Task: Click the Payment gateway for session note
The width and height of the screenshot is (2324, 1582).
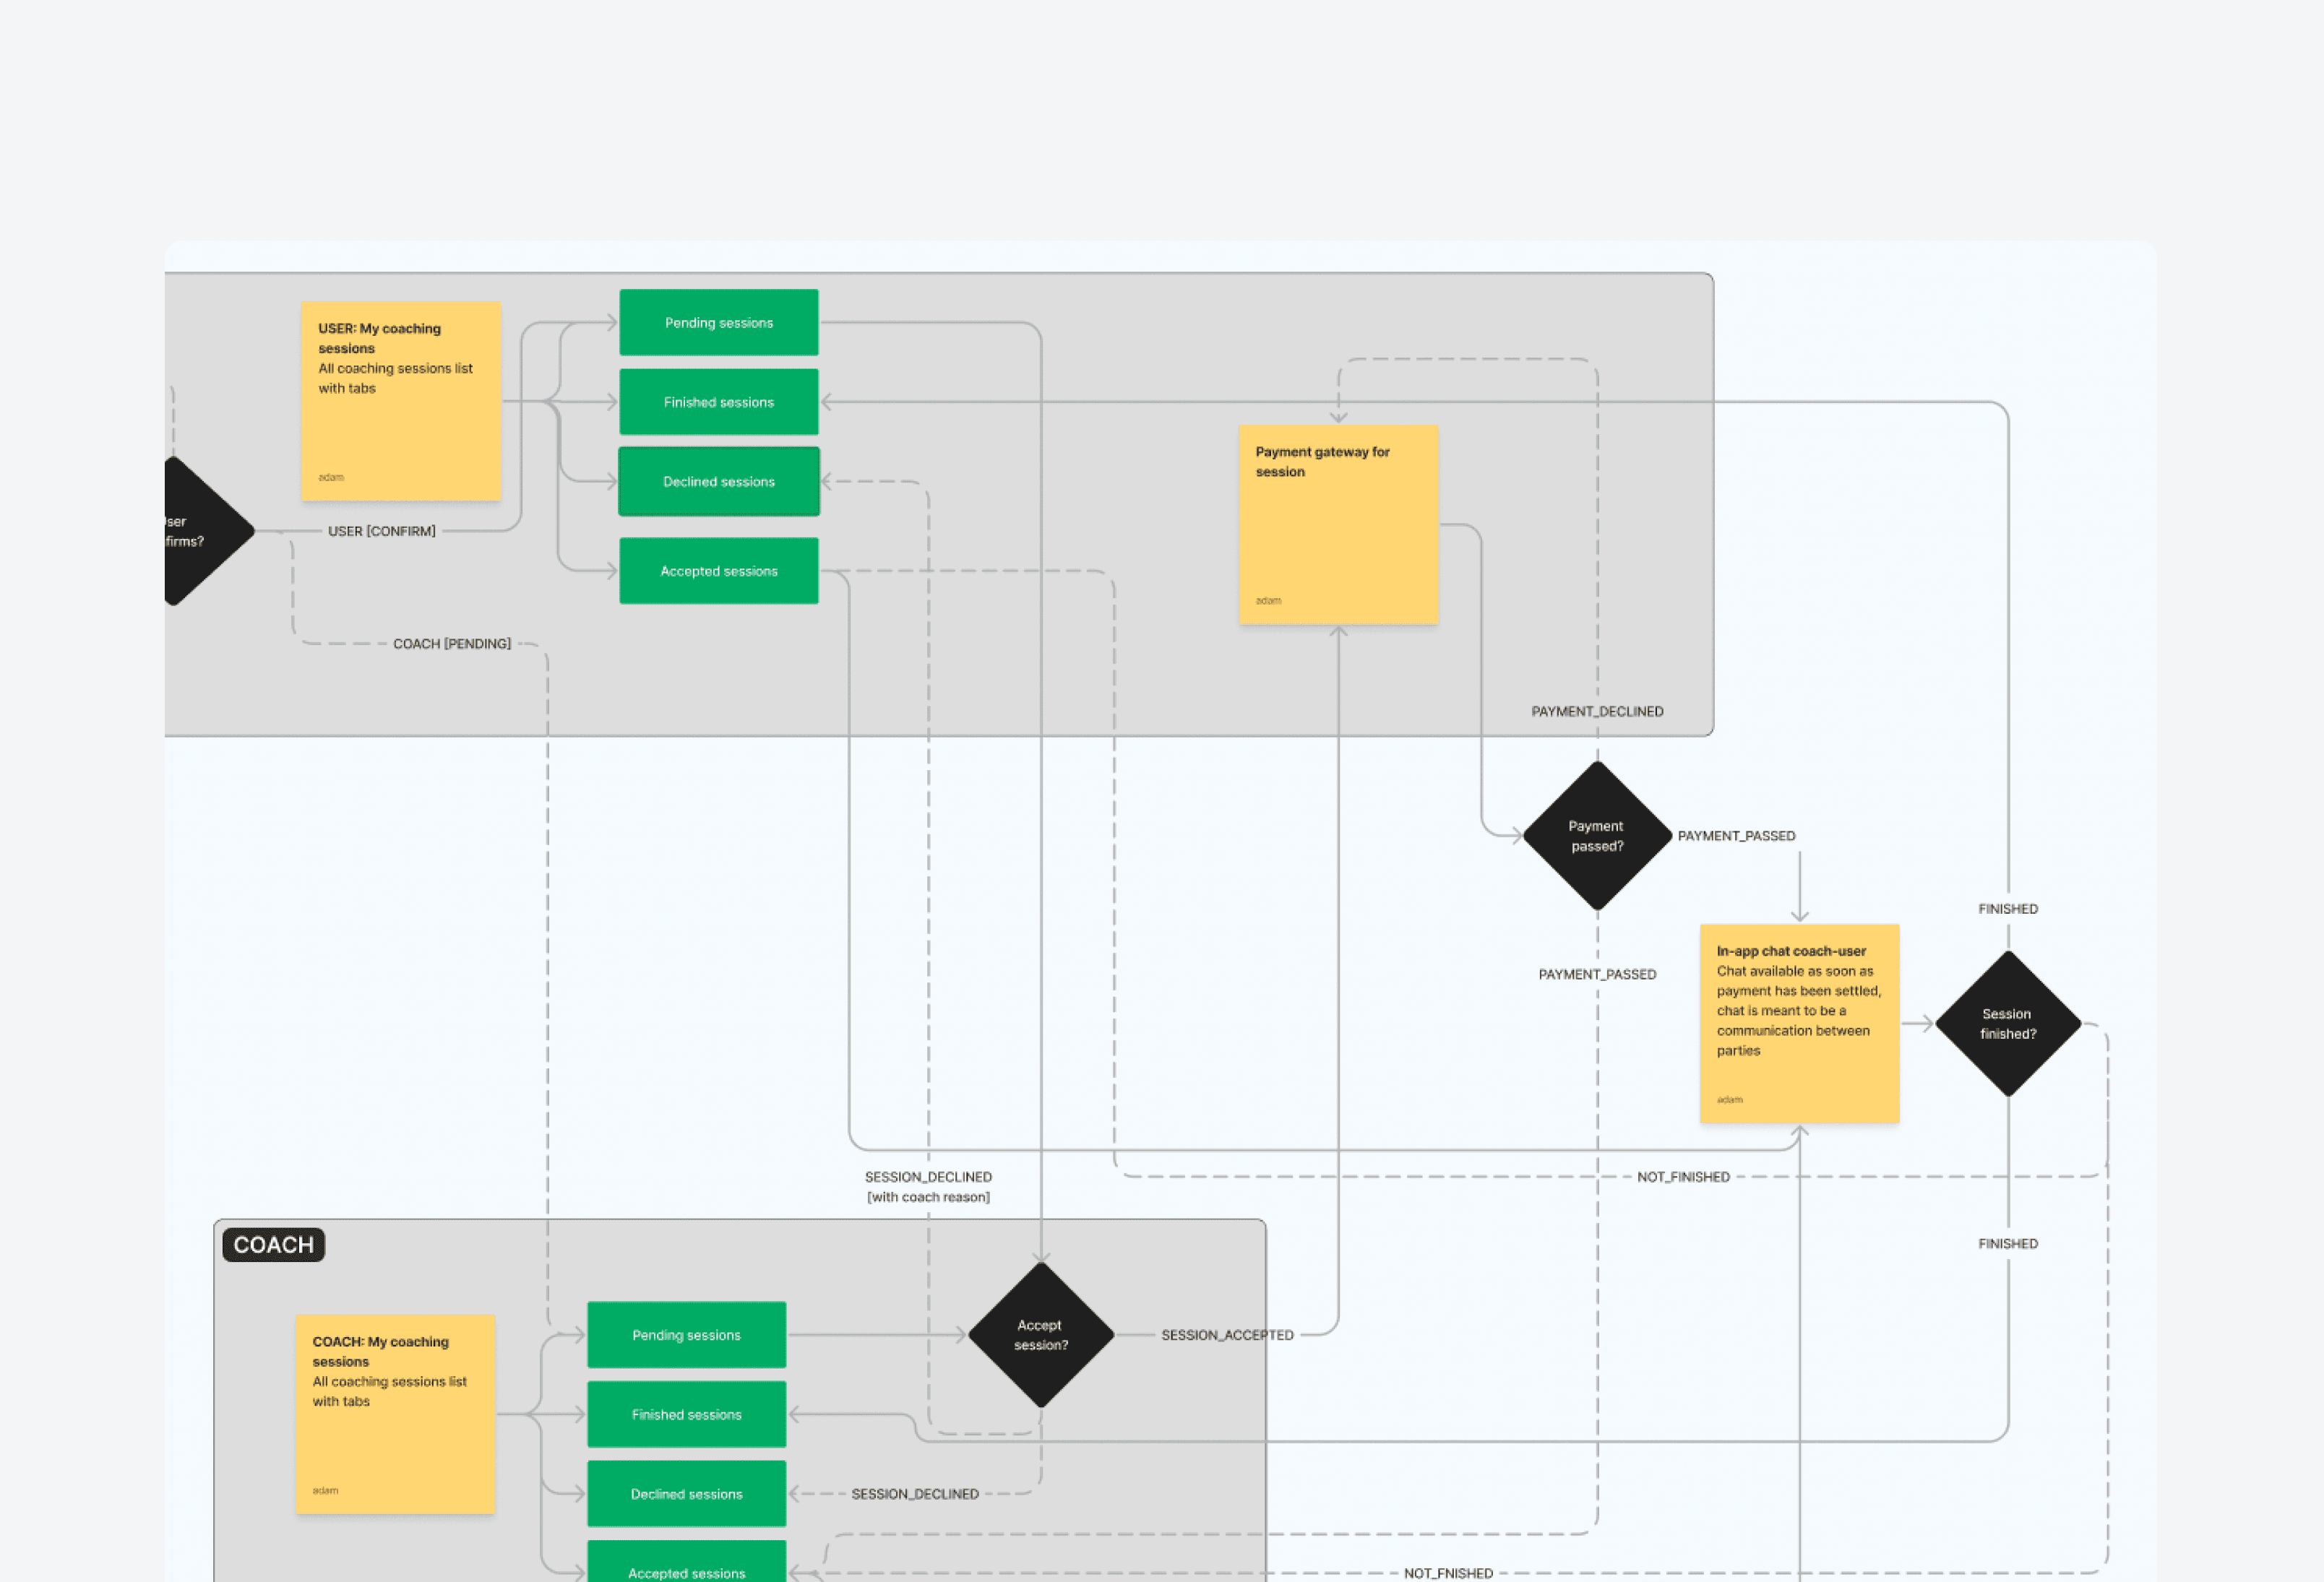Action: [x=1338, y=524]
